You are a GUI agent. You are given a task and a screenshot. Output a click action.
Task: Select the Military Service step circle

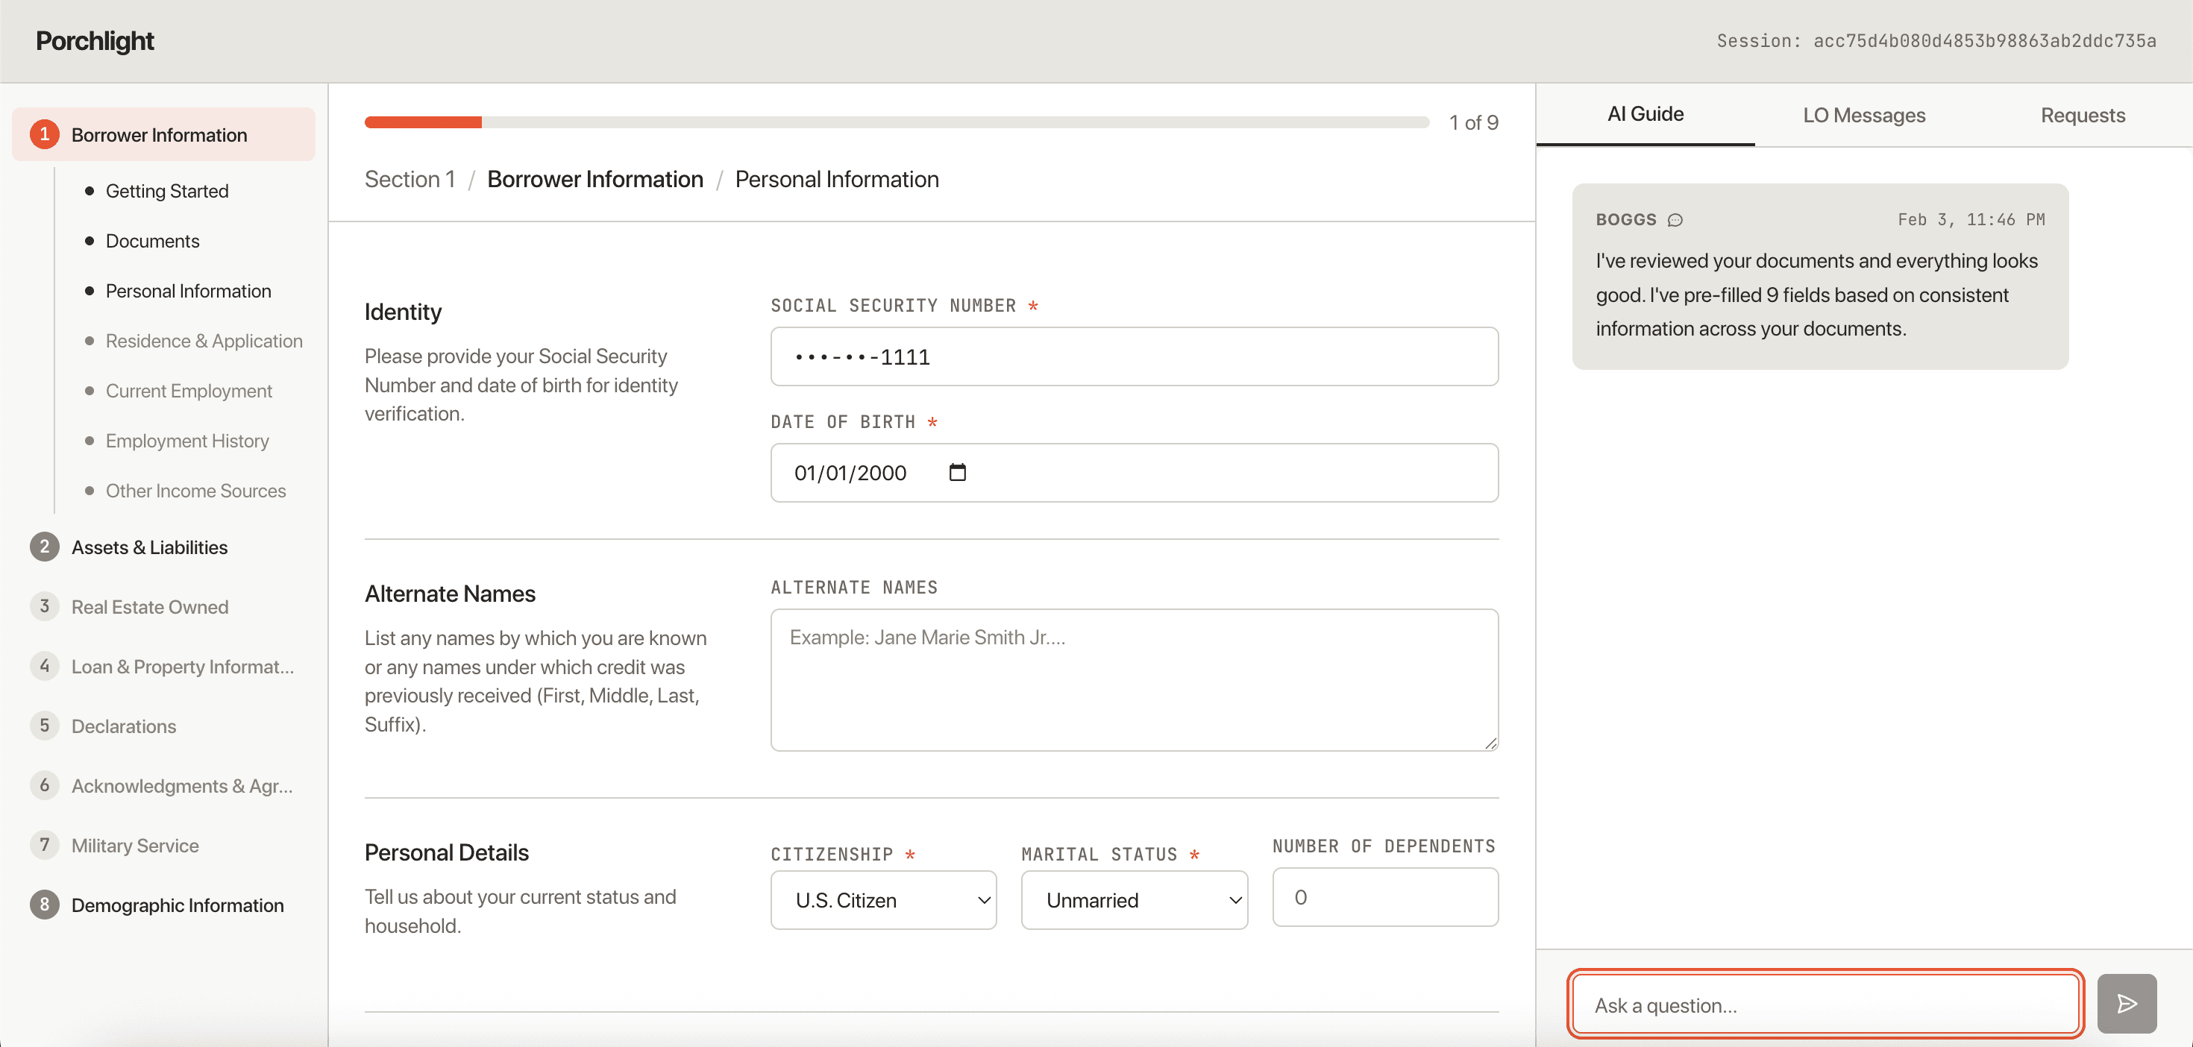43,844
